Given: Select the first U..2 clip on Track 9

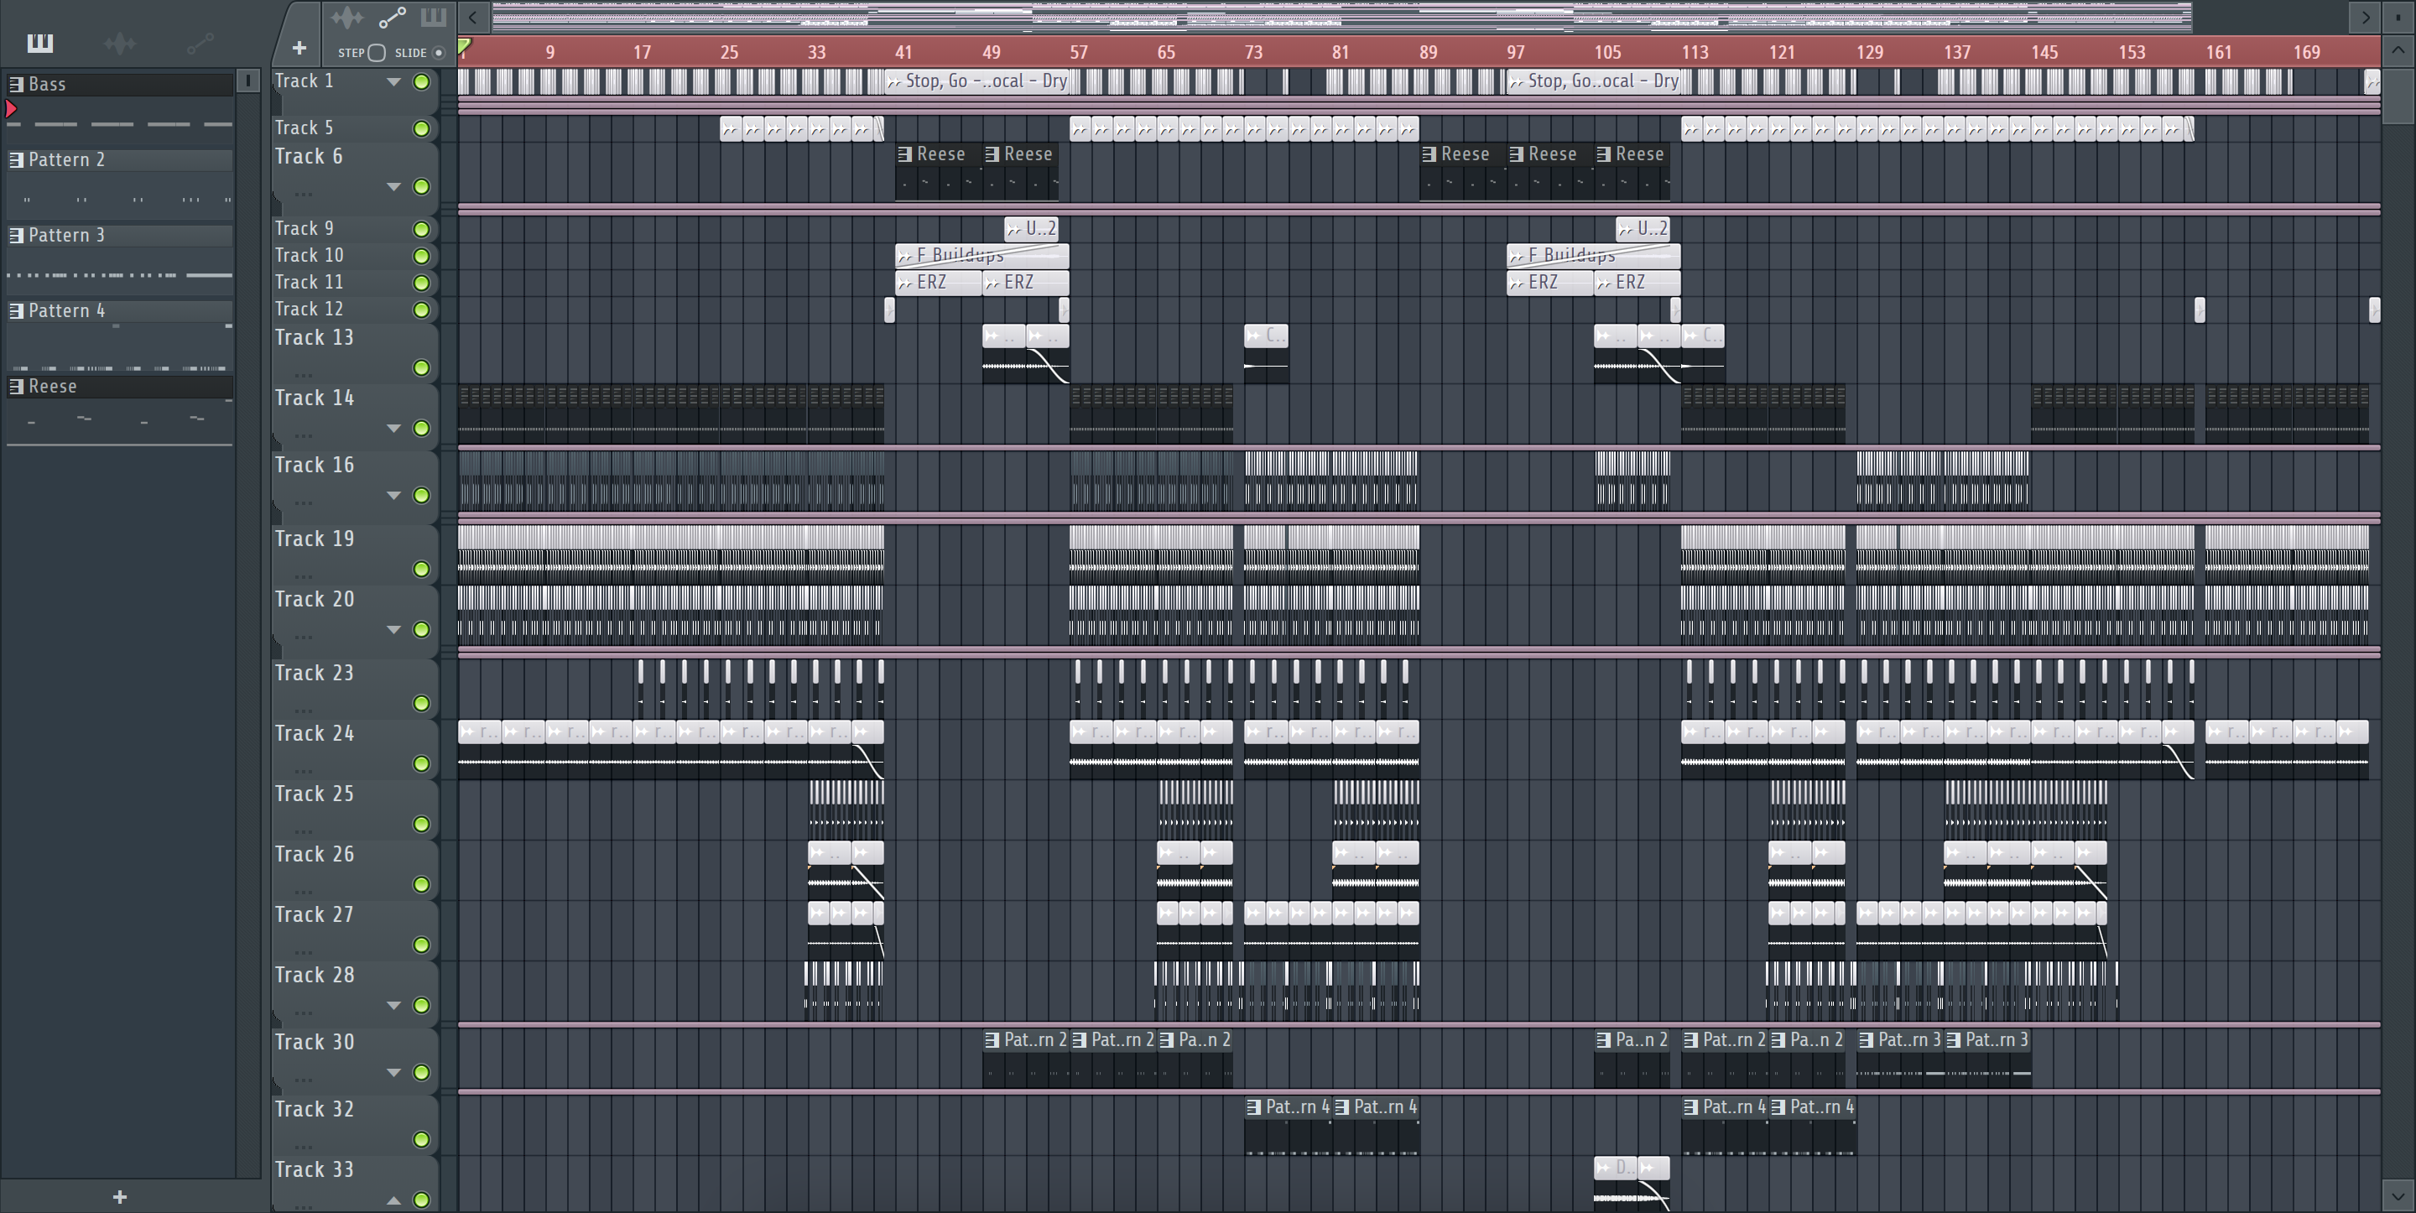Looking at the screenshot, I should pos(1032,229).
